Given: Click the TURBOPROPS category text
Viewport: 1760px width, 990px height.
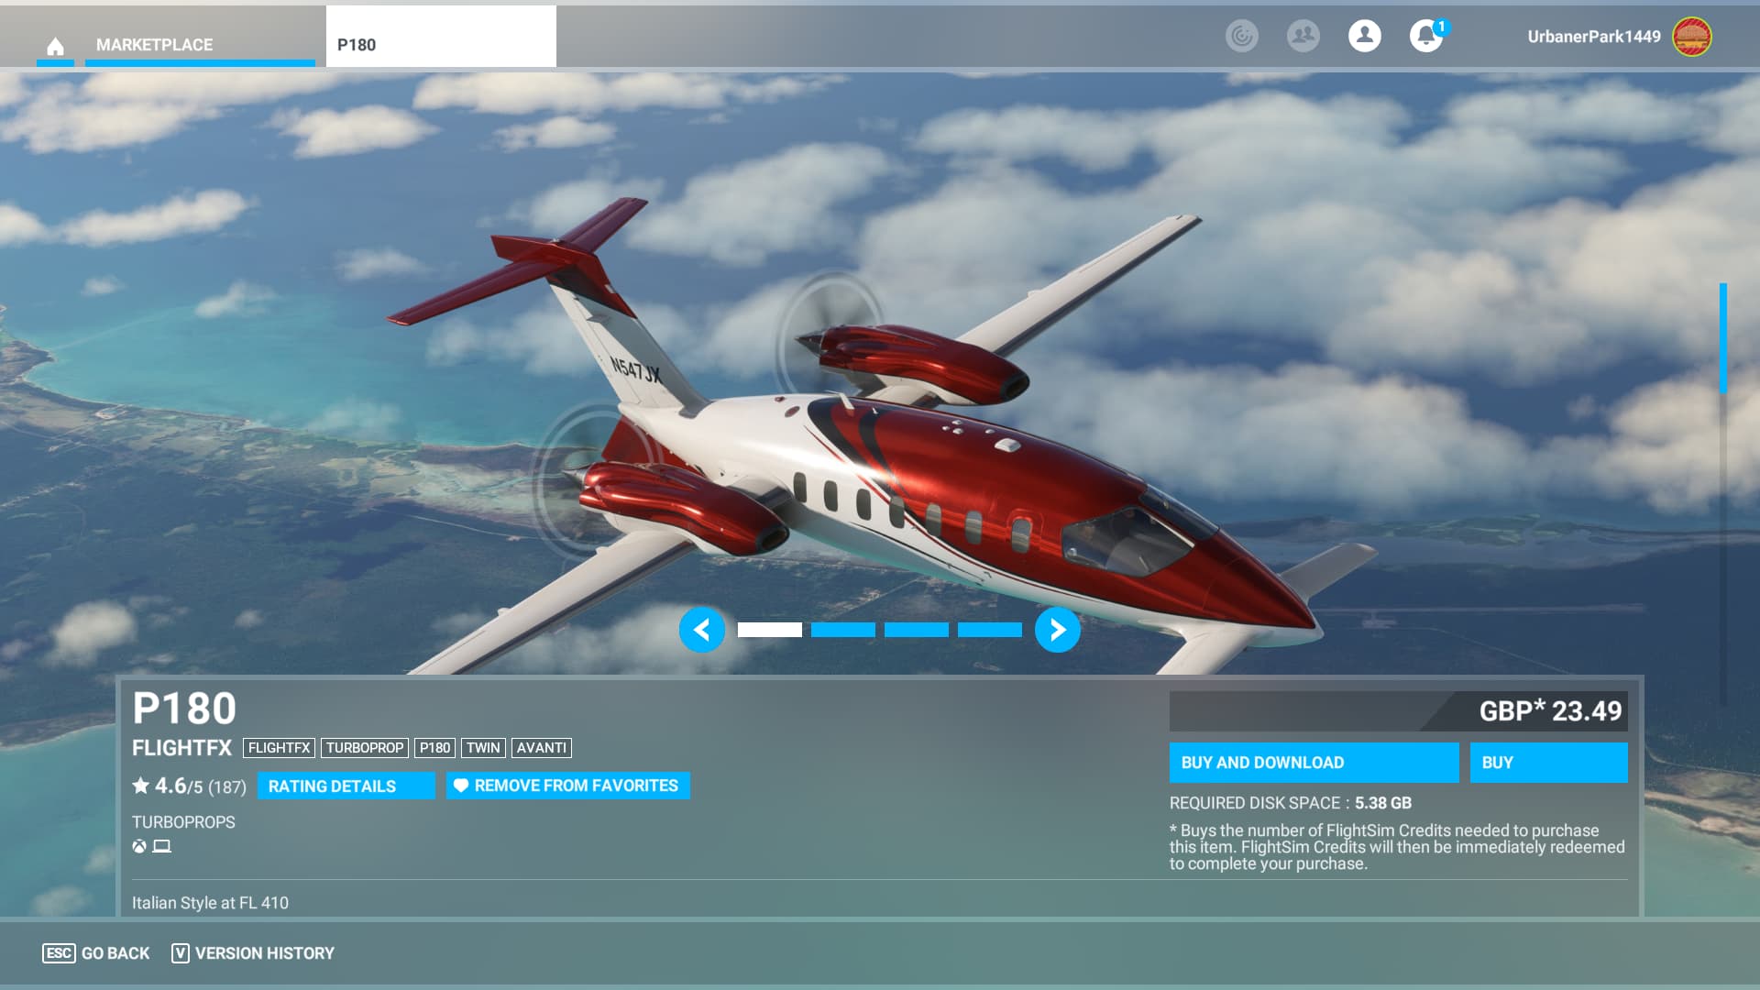Looking at the screenshot, I should coord(183,822).
